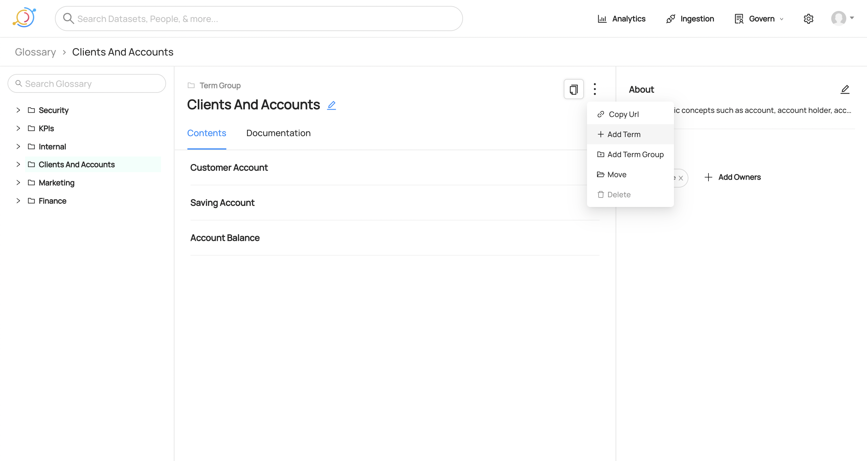Screen dimensions: 867x461
Task: Click the Add Owners button
Action: pos(733,177)
